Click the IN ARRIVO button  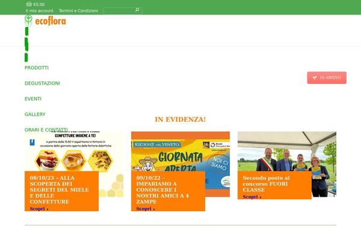(327, 77)
